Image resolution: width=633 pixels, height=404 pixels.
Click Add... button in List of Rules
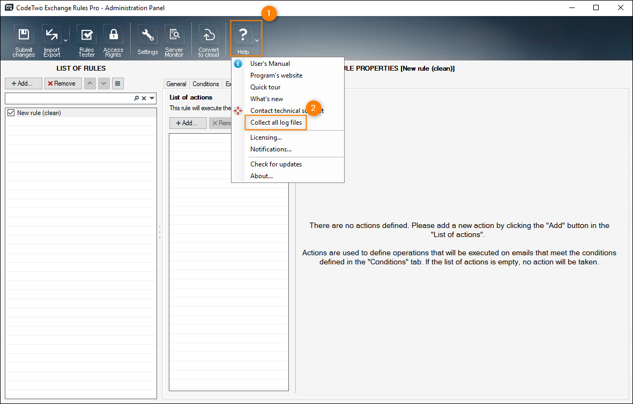24,83
